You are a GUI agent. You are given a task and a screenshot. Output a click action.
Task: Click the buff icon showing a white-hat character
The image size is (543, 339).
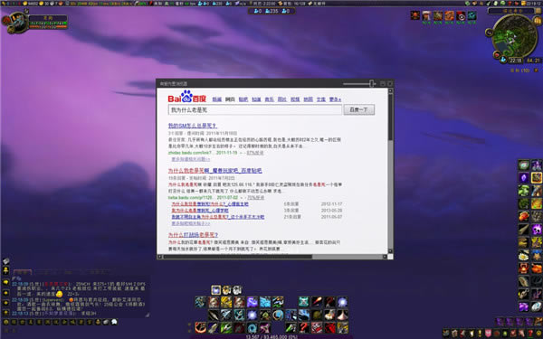426,15
